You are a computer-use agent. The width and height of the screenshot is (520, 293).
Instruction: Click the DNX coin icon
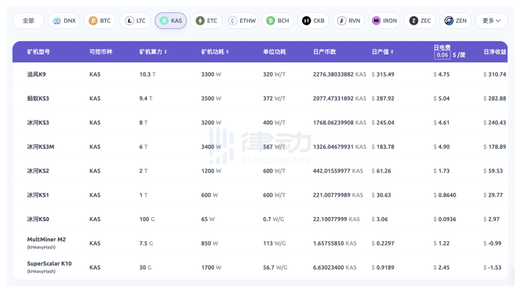[57, 21]
